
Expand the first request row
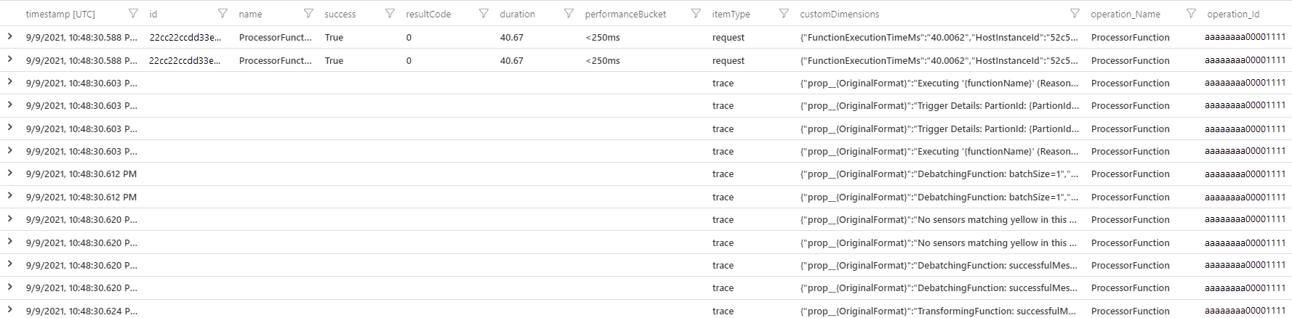(10, 36)
